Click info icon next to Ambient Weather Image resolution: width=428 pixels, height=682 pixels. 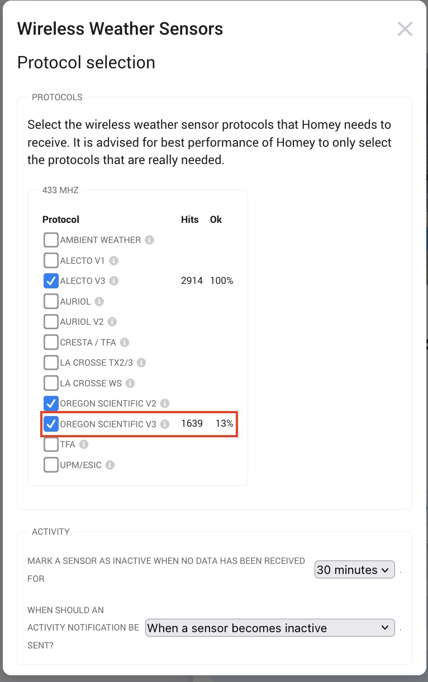click(x=149, y=240)
